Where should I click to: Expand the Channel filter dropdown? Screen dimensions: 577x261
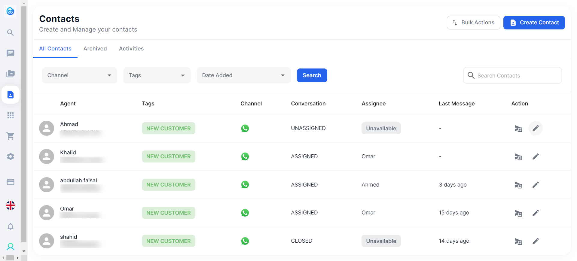click(79, 75)
